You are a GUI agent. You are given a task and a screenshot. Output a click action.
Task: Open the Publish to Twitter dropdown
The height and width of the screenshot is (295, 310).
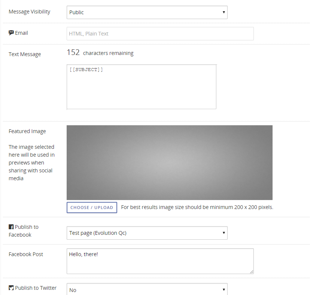coord(147,289)
